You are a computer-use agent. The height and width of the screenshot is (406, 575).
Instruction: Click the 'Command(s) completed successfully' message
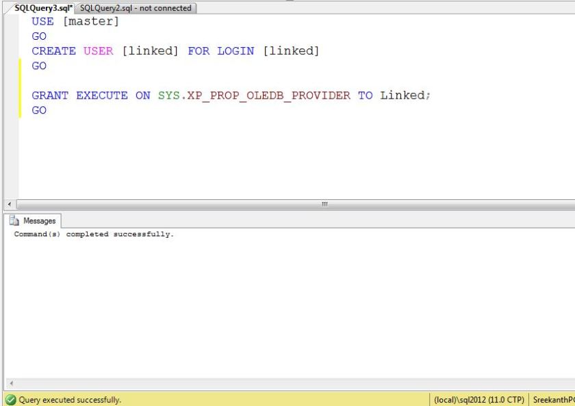click(x=94, y=235)
